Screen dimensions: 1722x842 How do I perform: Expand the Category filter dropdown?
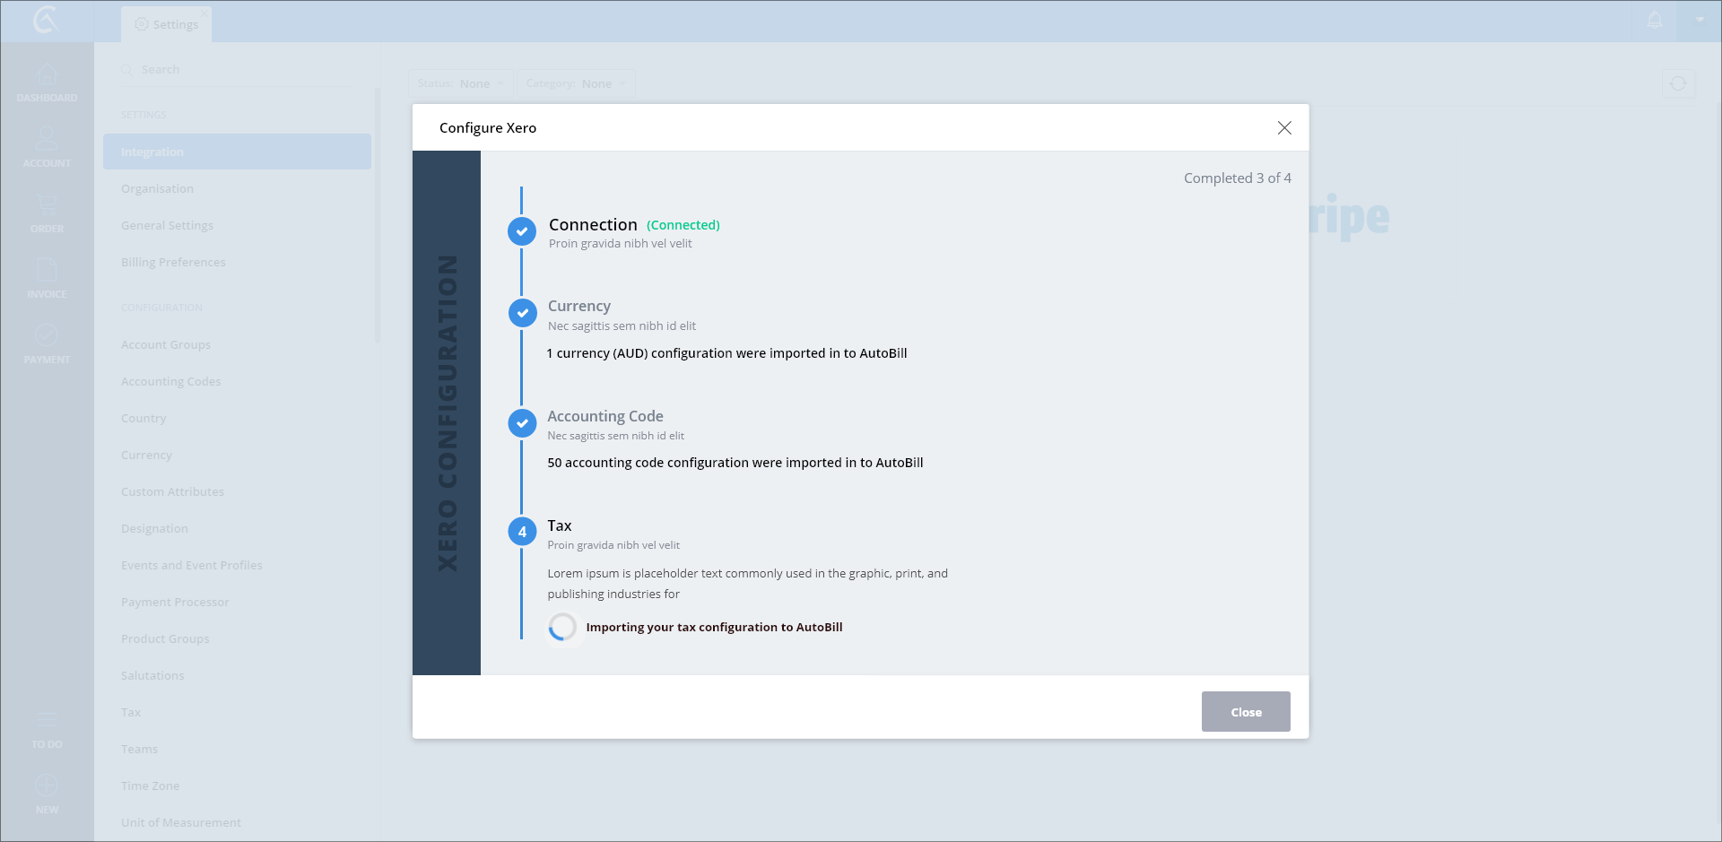click(x=576, y=83)
